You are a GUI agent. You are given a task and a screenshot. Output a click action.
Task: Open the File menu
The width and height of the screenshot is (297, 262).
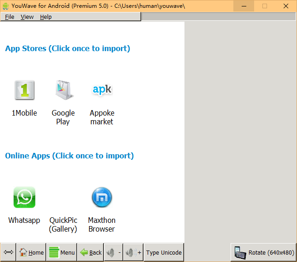tap(10, 17)
